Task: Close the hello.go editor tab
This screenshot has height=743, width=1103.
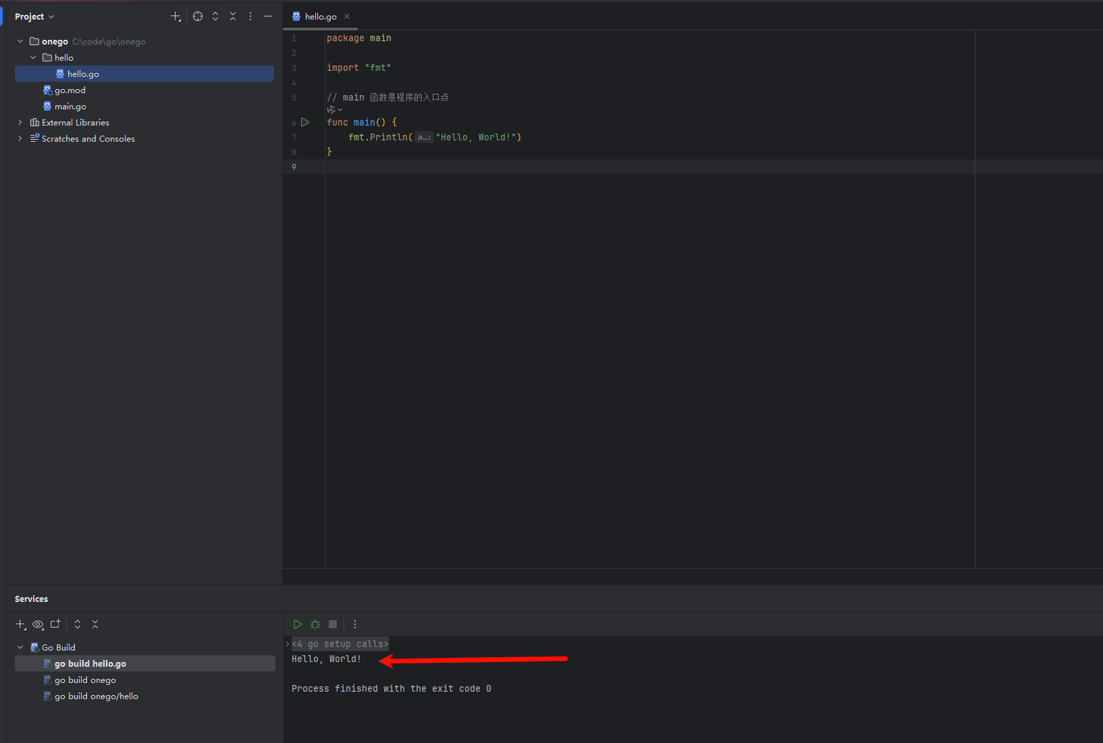Action: click(x=347, y=16)
